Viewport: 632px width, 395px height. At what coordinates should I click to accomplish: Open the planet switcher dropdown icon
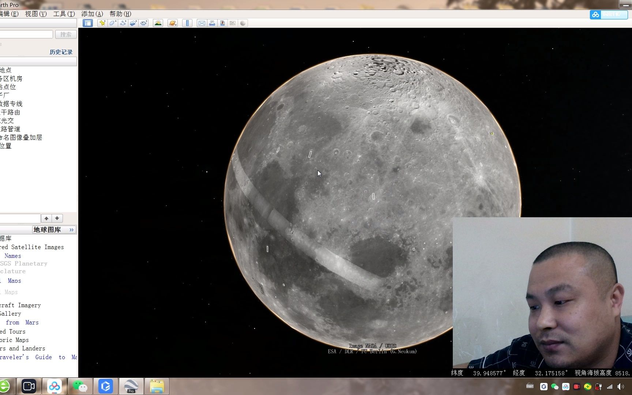pyautogui.click(x=173, y=23)
